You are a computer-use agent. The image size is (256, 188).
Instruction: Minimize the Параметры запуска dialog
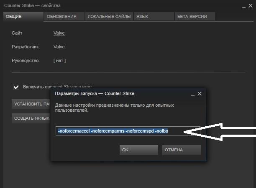coord(193,94)
